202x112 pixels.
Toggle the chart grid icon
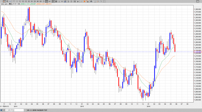point(56,1)
